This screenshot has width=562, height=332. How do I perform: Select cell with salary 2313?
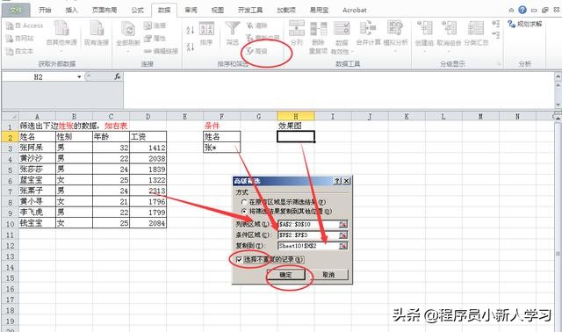148,191
